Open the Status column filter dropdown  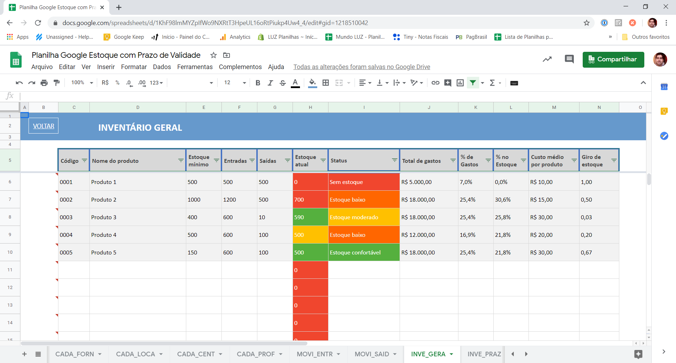point(395,160)
